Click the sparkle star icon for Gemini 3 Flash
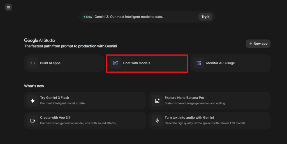Viewport: 287px width, 144px height. 33,101
